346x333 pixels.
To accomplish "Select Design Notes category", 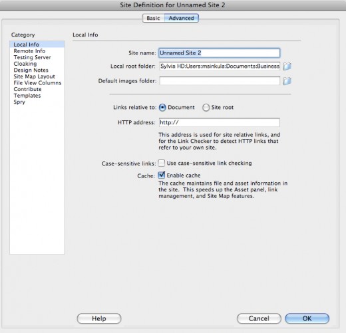I will click(x=31, y=70).
